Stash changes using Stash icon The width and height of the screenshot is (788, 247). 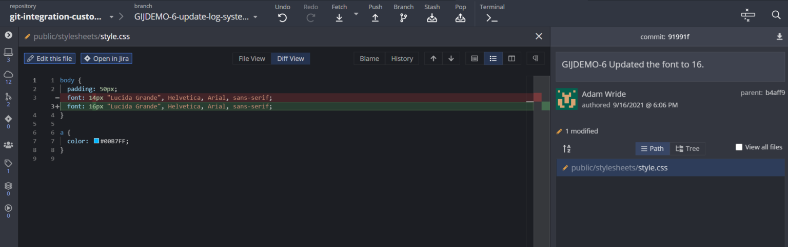pyautogui.click(x=432, y=18)
